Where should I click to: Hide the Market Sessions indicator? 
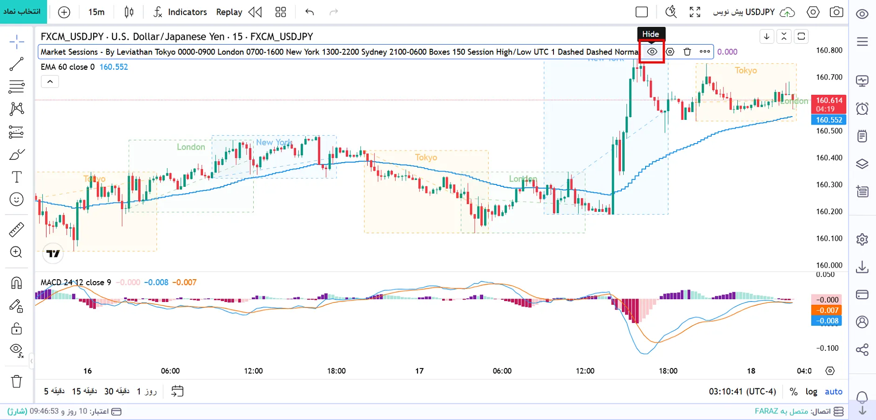[652, 52]
